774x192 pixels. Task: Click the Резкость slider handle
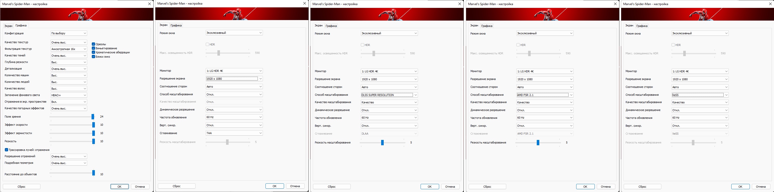coord(94,141)
